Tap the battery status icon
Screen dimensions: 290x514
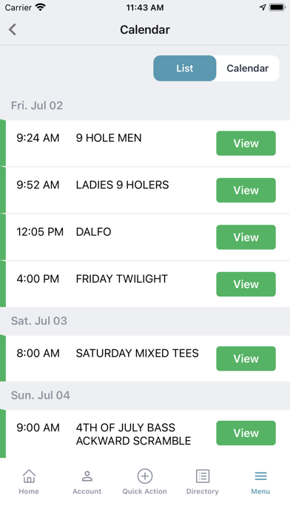click(x=277, y=7)
